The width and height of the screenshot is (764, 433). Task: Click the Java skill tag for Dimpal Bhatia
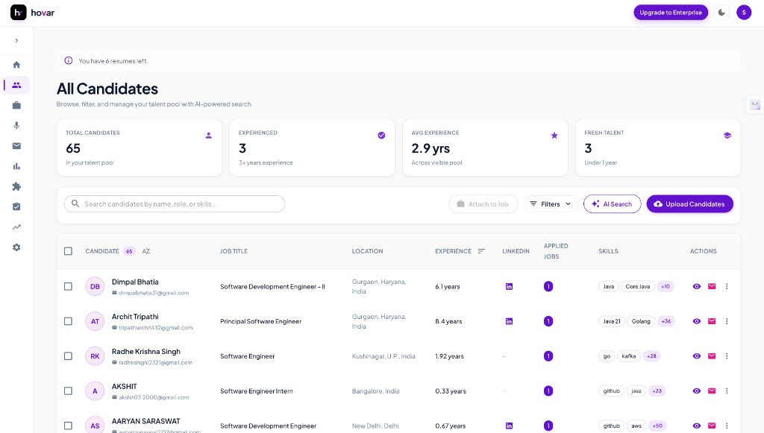(609, 287)
